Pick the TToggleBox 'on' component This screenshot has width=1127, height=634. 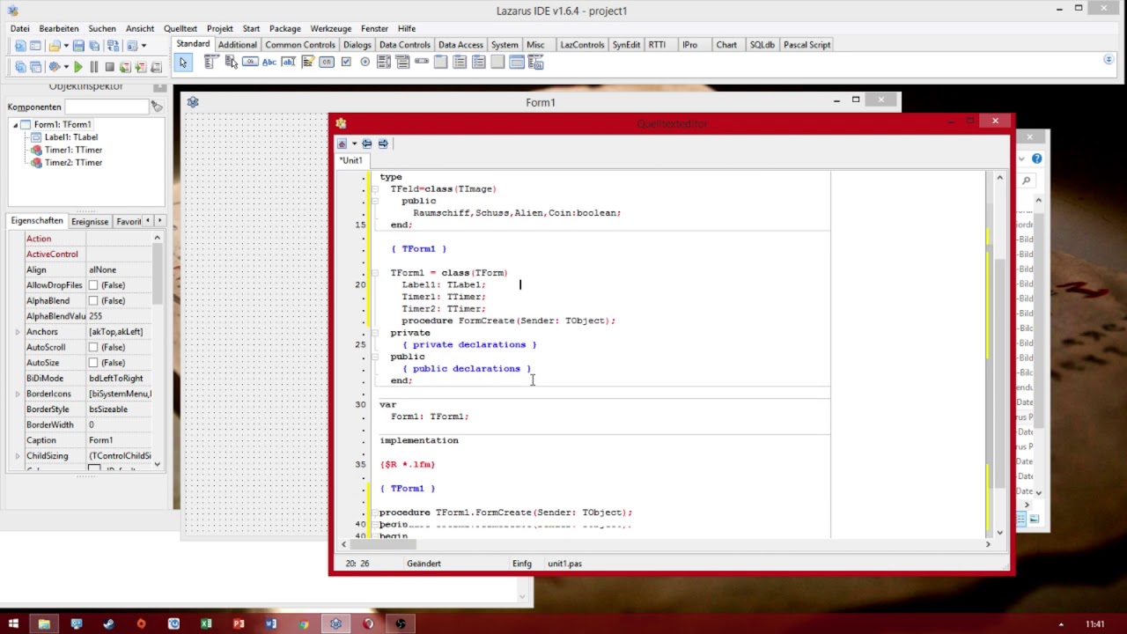pos(327,62)
